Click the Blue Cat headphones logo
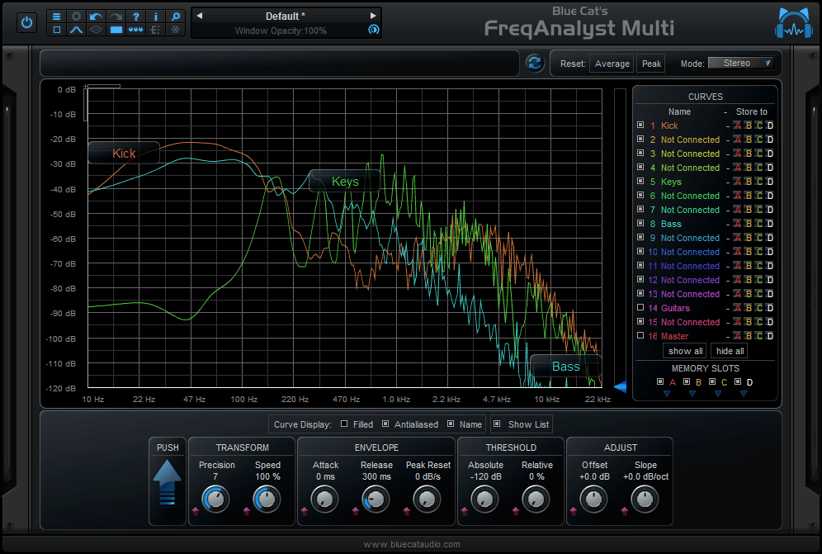Screen dimensions: 822x554 [793, 22]
